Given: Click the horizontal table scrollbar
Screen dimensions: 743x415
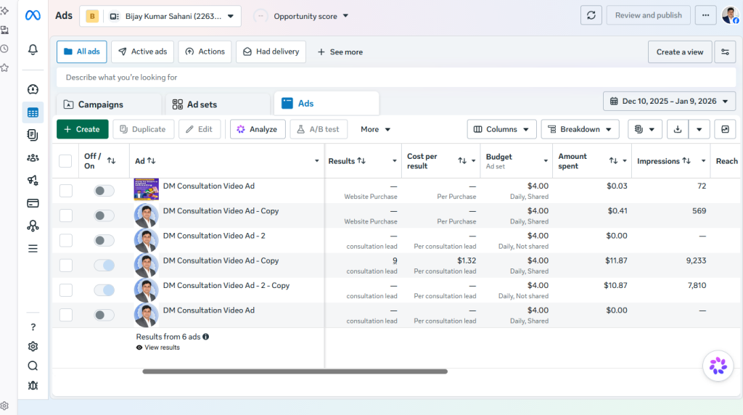Looking at the screenshot, I should coord(295,371).
